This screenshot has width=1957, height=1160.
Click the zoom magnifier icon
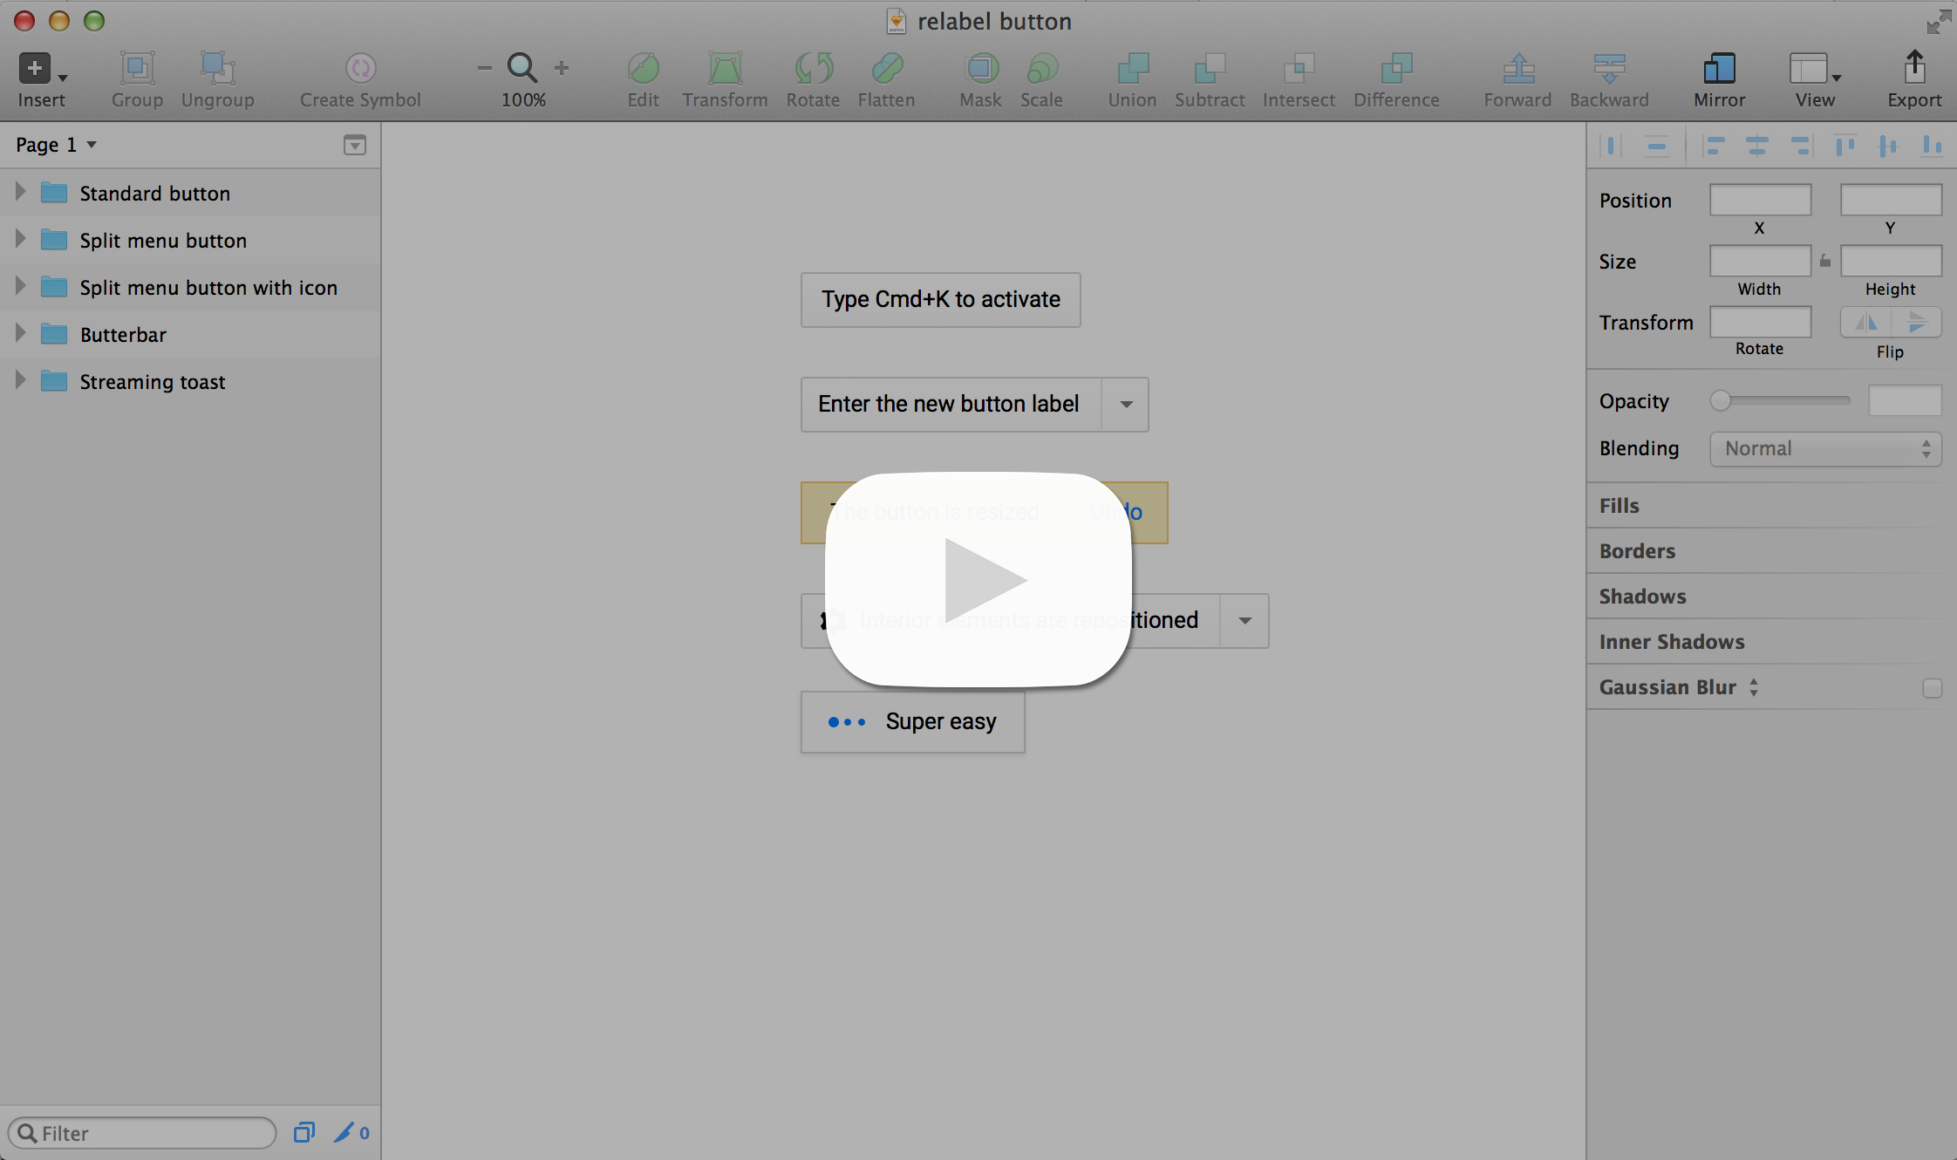tap(522, 67)
